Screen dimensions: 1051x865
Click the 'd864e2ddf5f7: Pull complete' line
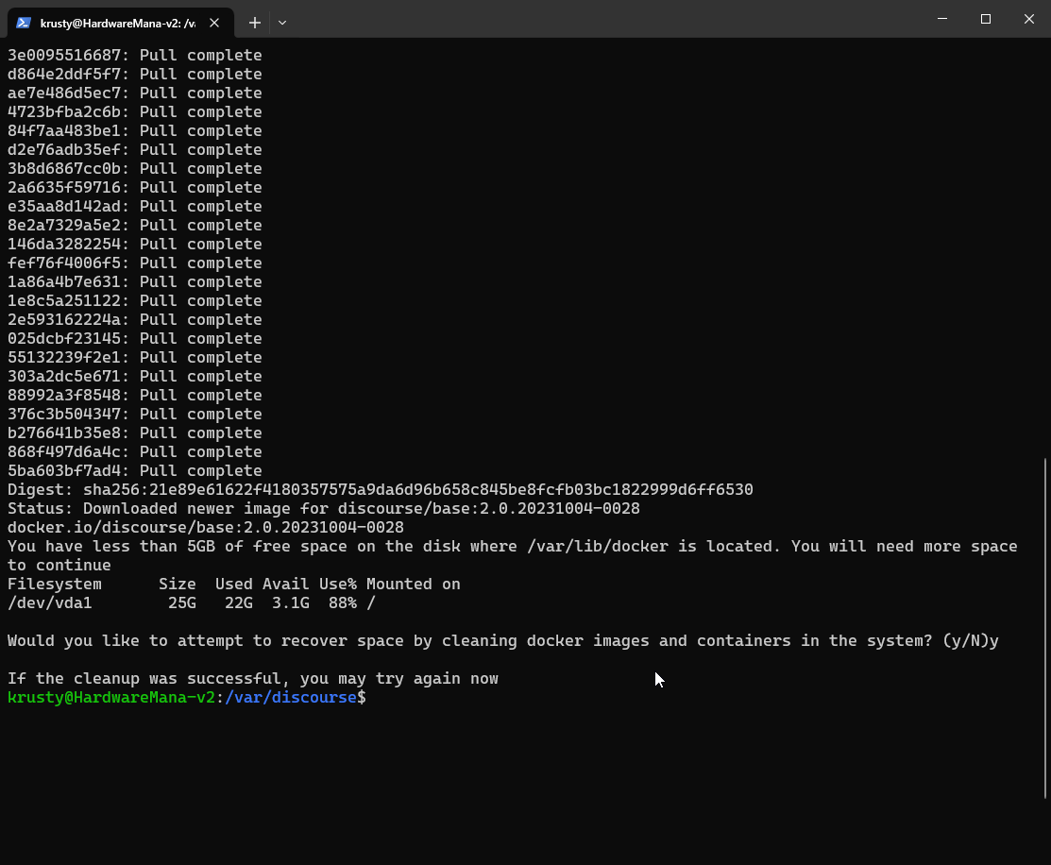(135, 74)
